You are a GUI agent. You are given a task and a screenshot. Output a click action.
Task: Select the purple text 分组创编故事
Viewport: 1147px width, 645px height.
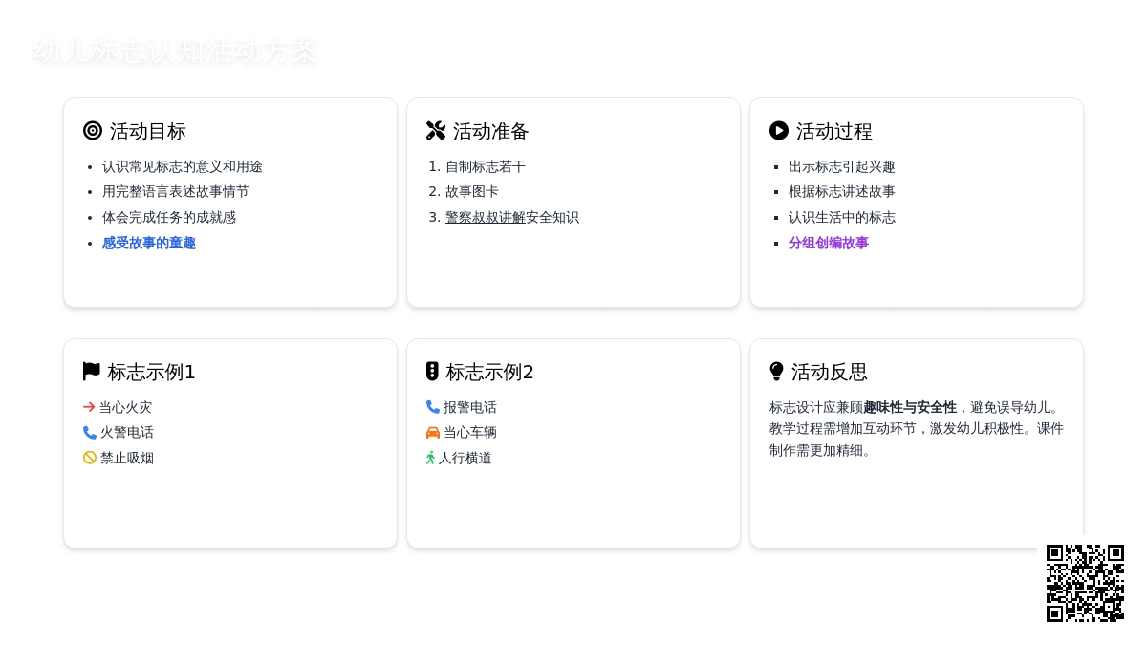coord(829,243)
